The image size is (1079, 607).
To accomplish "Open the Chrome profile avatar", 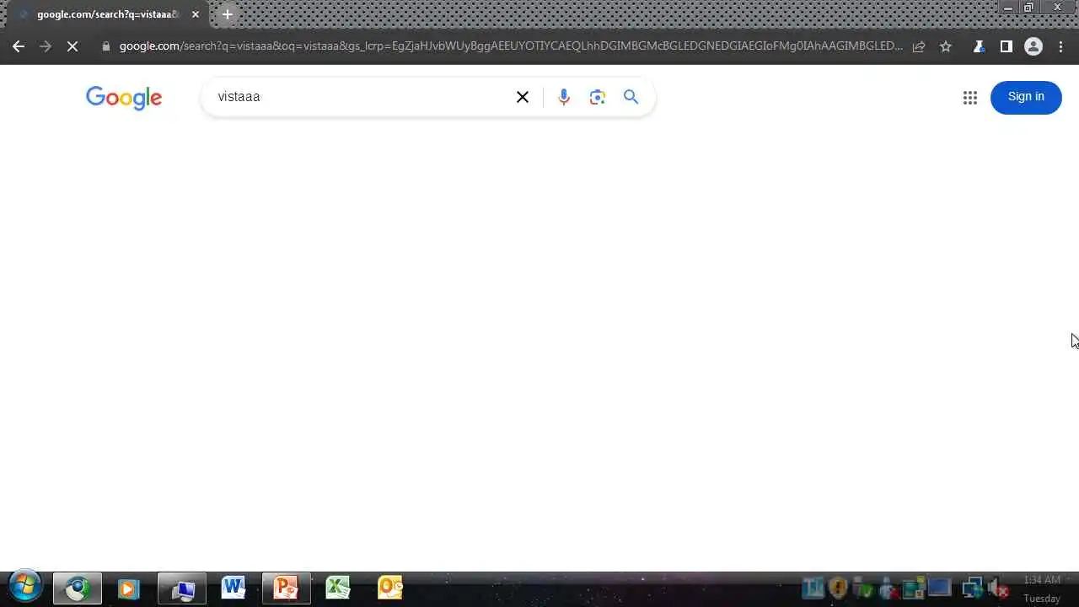I will click(1033, 46).
